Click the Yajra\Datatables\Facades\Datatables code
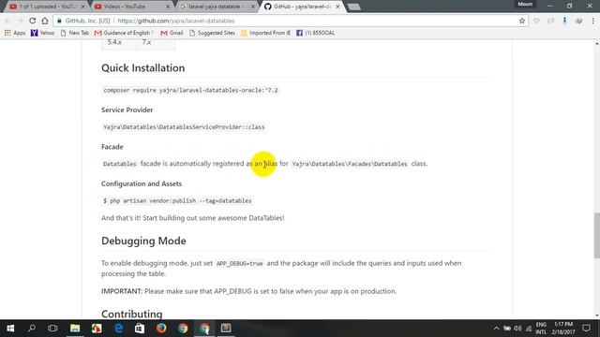600x337 pixels. (350, 164)
